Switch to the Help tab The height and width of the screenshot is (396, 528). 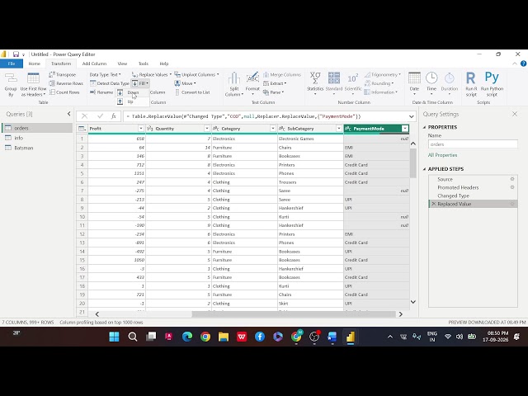tap(164, 64)
